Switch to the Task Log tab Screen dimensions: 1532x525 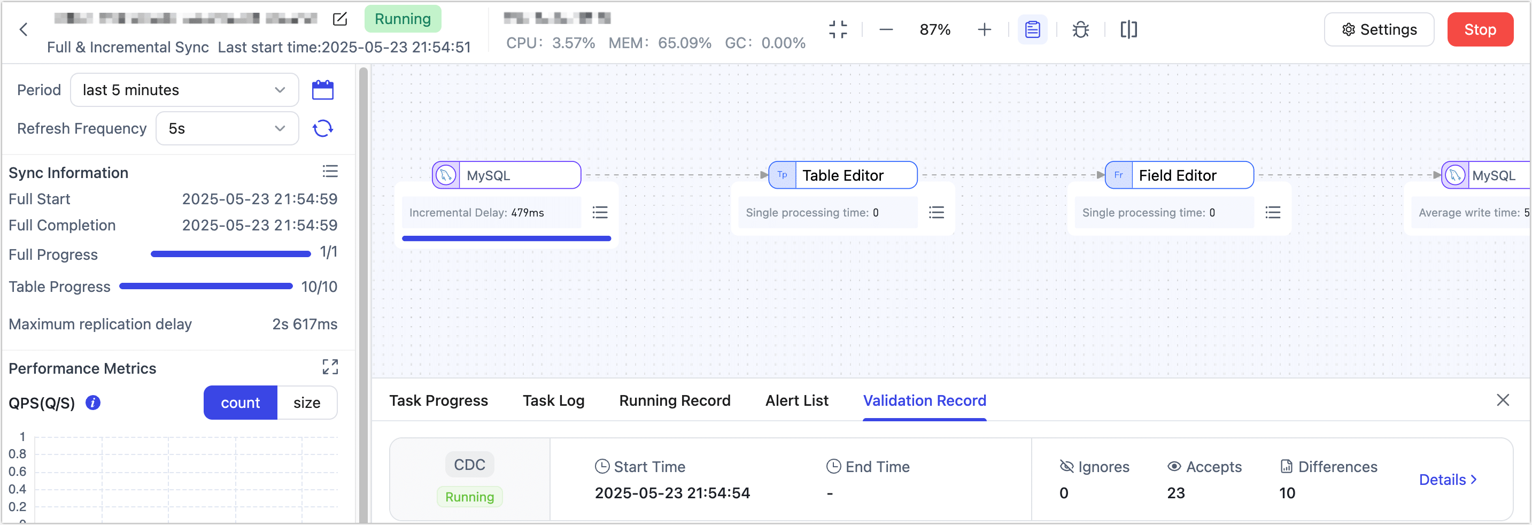(553, 400)
